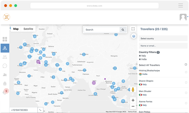
Task: Open the chat bubble icon in sidebar
Action: (5, 66)
